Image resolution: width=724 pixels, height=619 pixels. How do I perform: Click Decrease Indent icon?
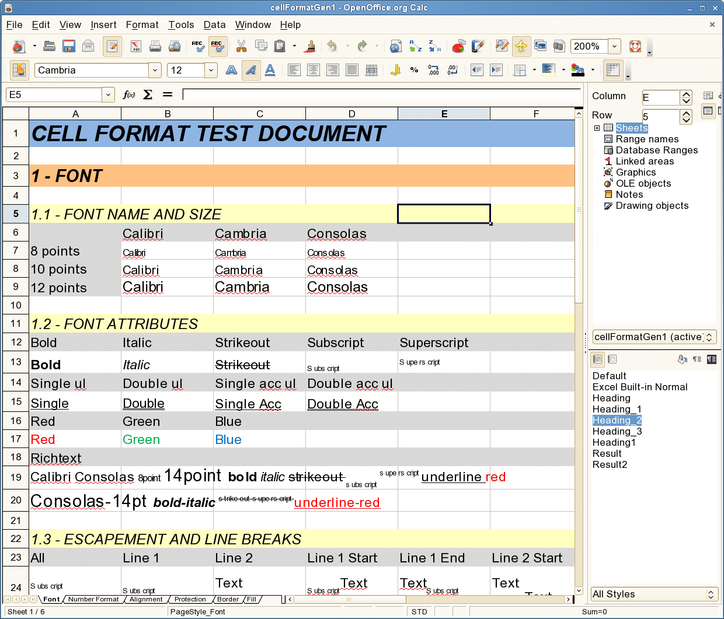(x=477, y=70)
